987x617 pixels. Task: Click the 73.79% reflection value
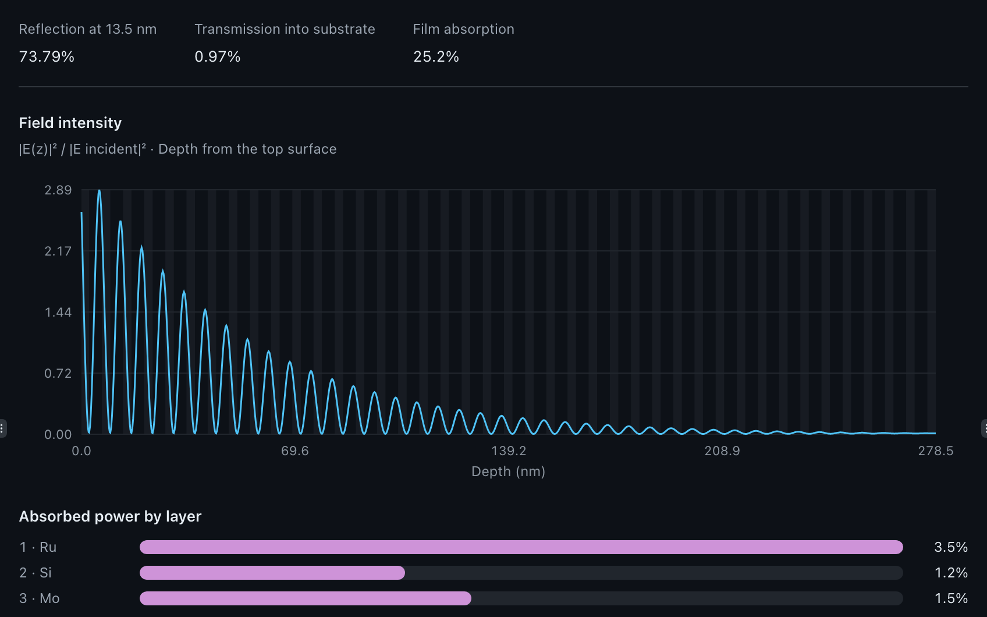point(47,56)
